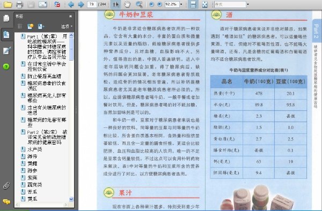This screenshot has height=211, width=322.
Task: Click the bookmarks vertical scrollbar thumb
Action: coord(71,49)
